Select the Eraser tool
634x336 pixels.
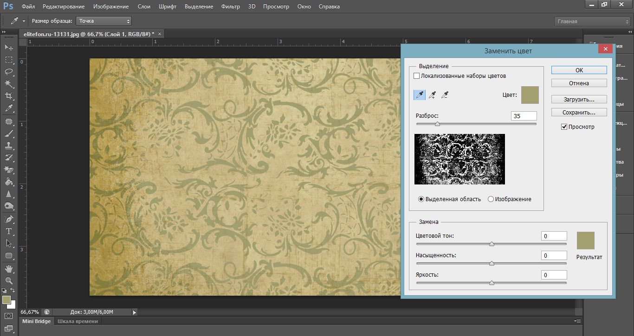9,170
